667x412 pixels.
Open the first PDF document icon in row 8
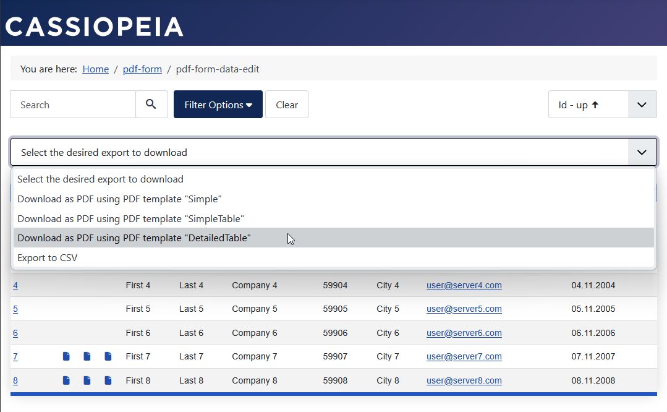(66, 380)
